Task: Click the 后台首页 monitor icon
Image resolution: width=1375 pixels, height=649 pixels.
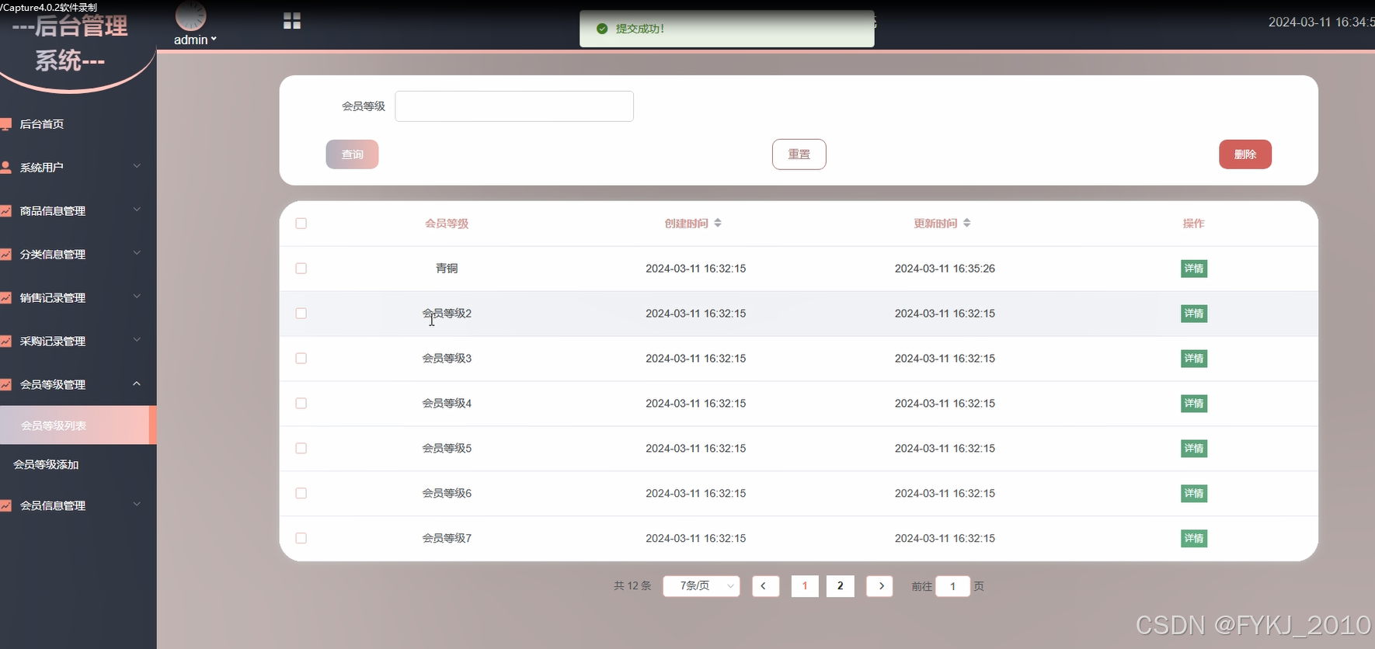Action: pos(6,124)
